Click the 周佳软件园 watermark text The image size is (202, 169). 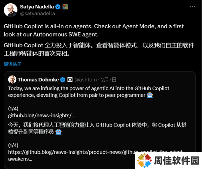coord(176,161)
